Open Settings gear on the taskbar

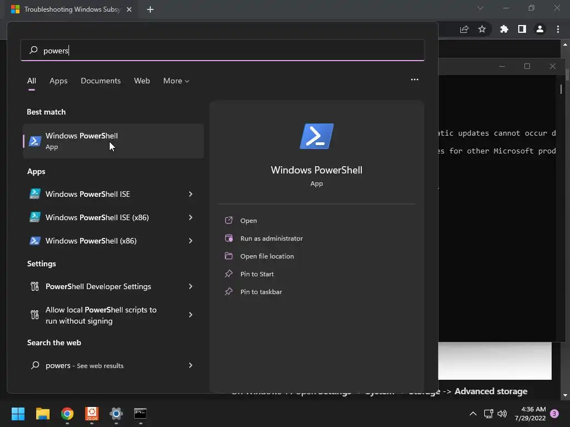point(116,414)
